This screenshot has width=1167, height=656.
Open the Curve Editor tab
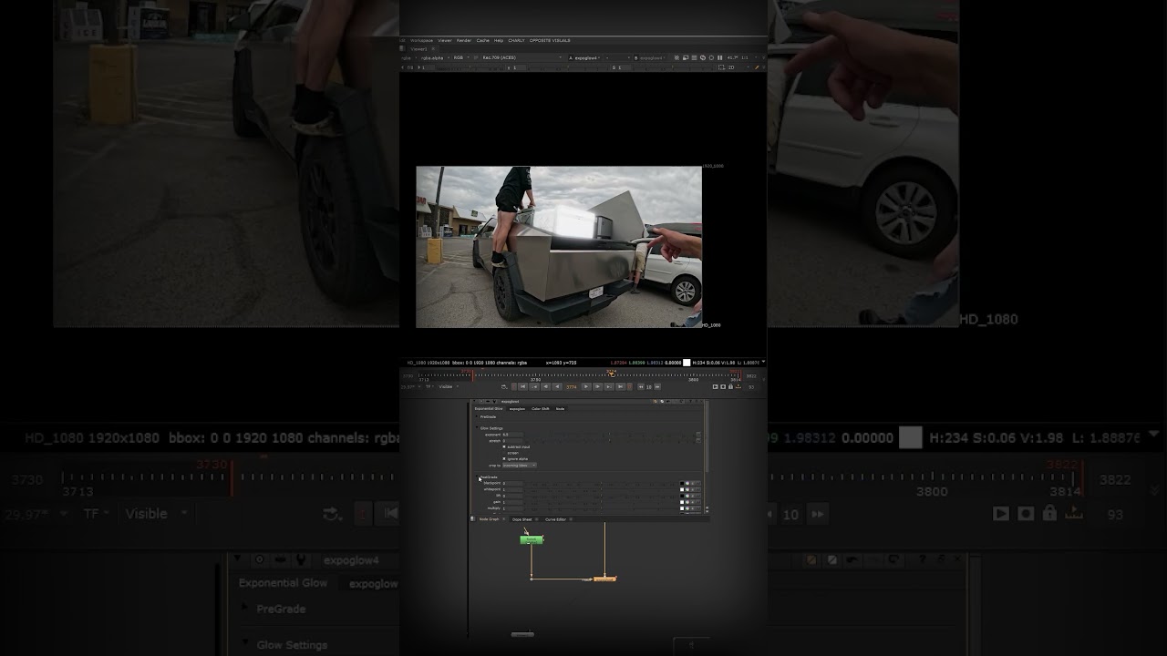(x=555, y=519)
